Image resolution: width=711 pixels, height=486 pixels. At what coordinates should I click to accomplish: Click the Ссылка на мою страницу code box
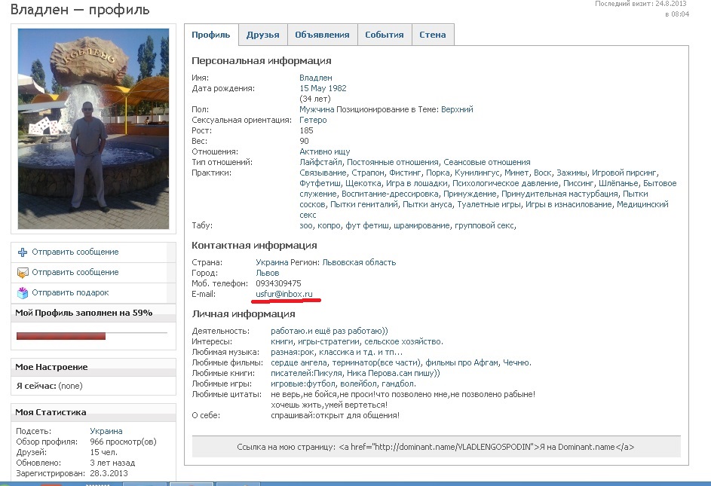point(436,447)
